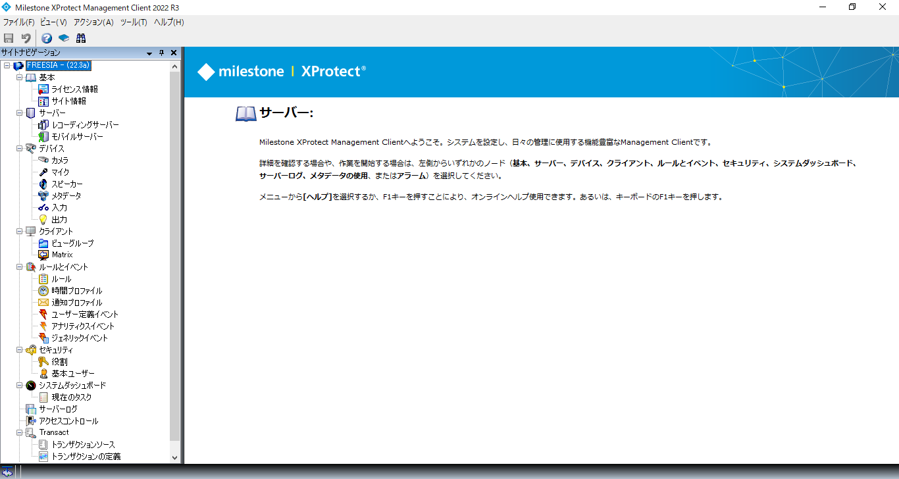Click the 通知プロファイル envelope icon
The height and width of the screenshot is (479, 899).
pyautogui.click(x=43, y=303)
